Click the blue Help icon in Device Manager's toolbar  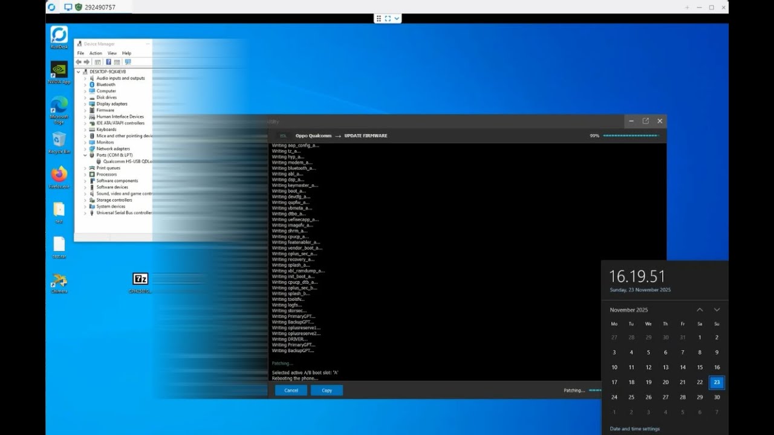(x=108, y=62)
